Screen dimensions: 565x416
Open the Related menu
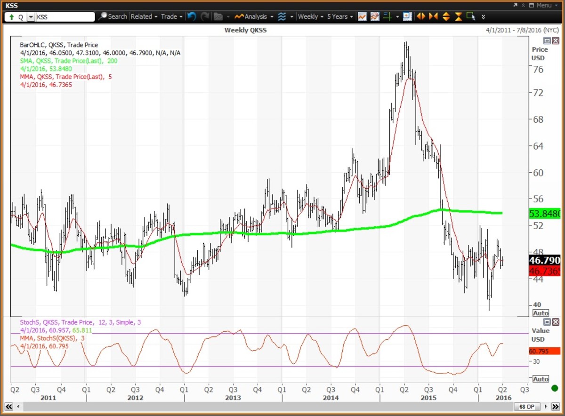[x=144, y=16]
